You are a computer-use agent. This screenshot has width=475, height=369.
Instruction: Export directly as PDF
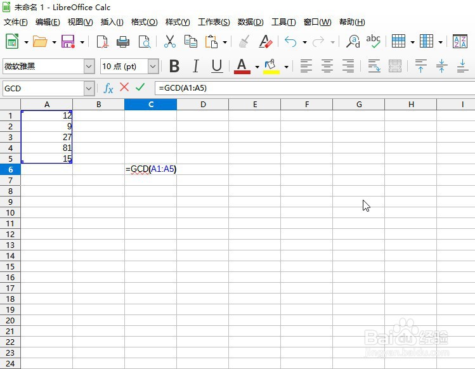coord(102,41)
